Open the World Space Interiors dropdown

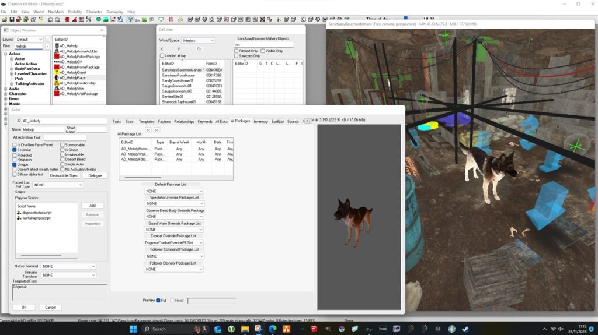(197, 40)
